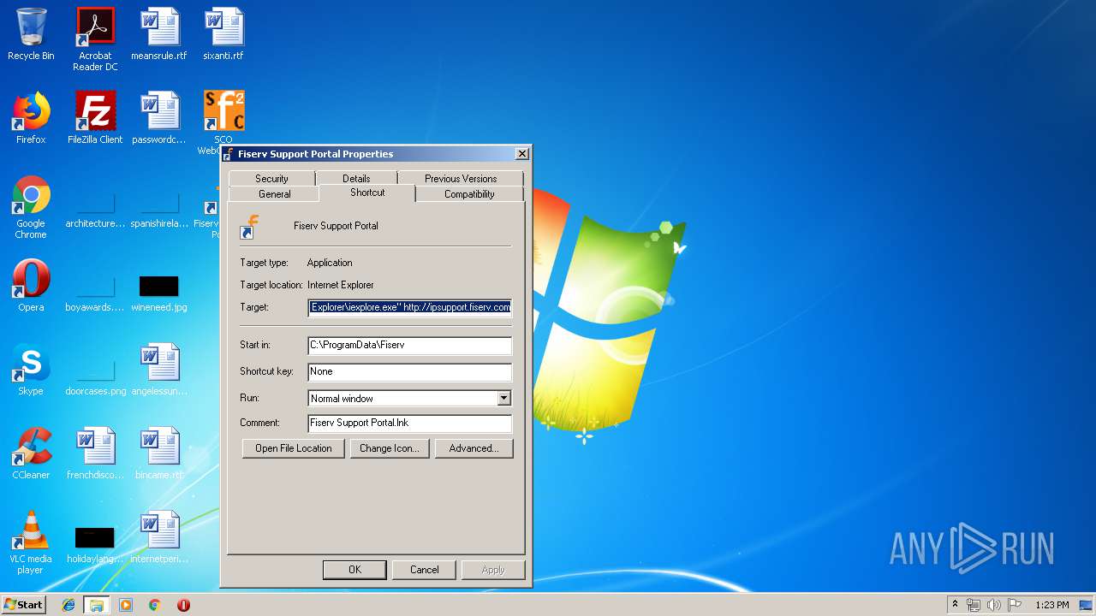Close the Fiserv Support Portal Properties window
Screen dimensions: 1096x616
click(x=521, y=154)
